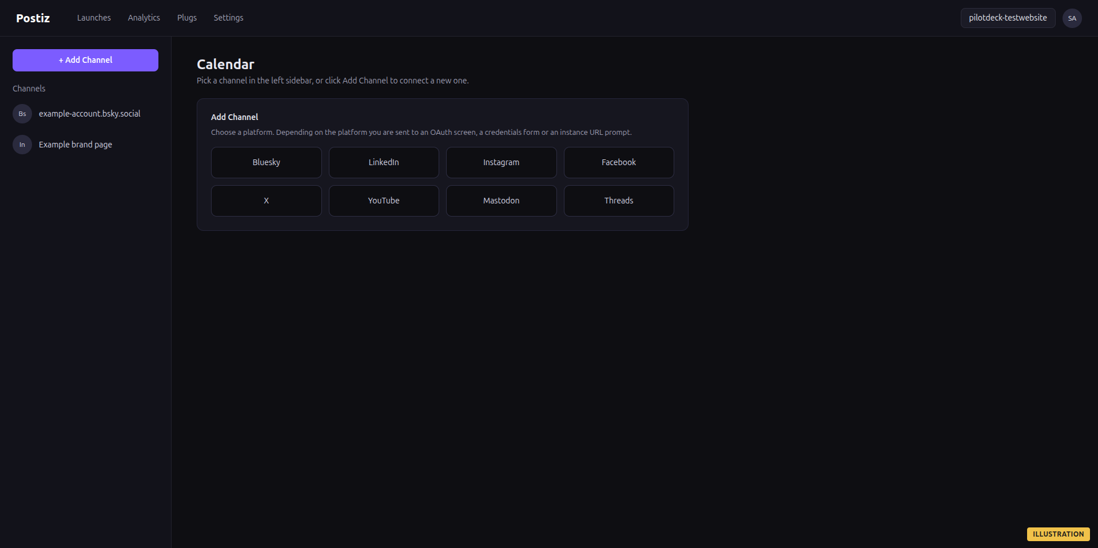Open the SA user avatar

pos(1072,18)
